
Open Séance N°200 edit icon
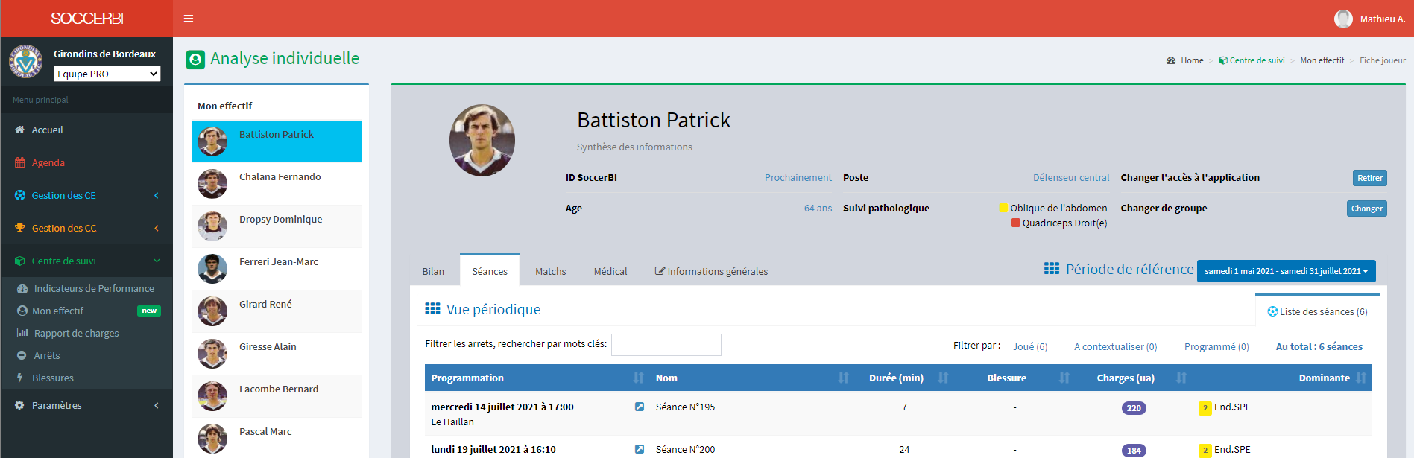640,449
